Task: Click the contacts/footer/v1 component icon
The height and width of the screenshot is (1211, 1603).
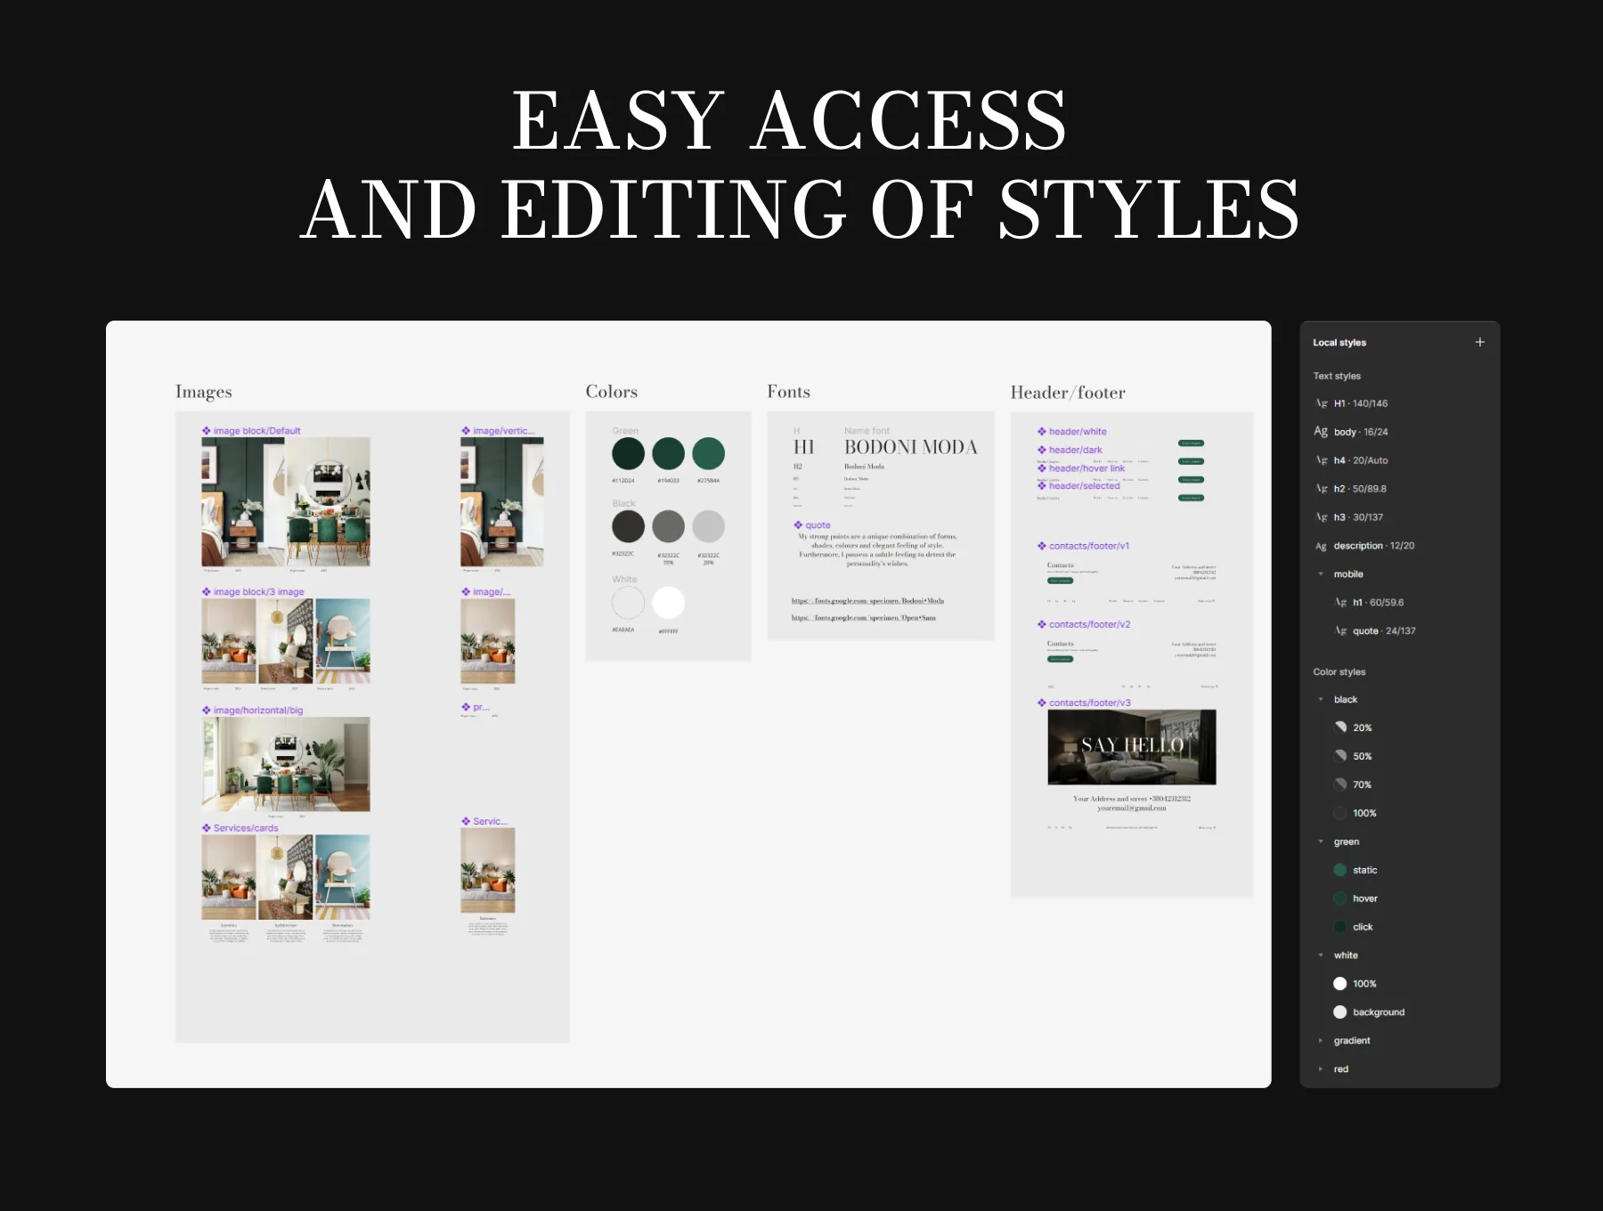Action: click(x=1042, y=547)
